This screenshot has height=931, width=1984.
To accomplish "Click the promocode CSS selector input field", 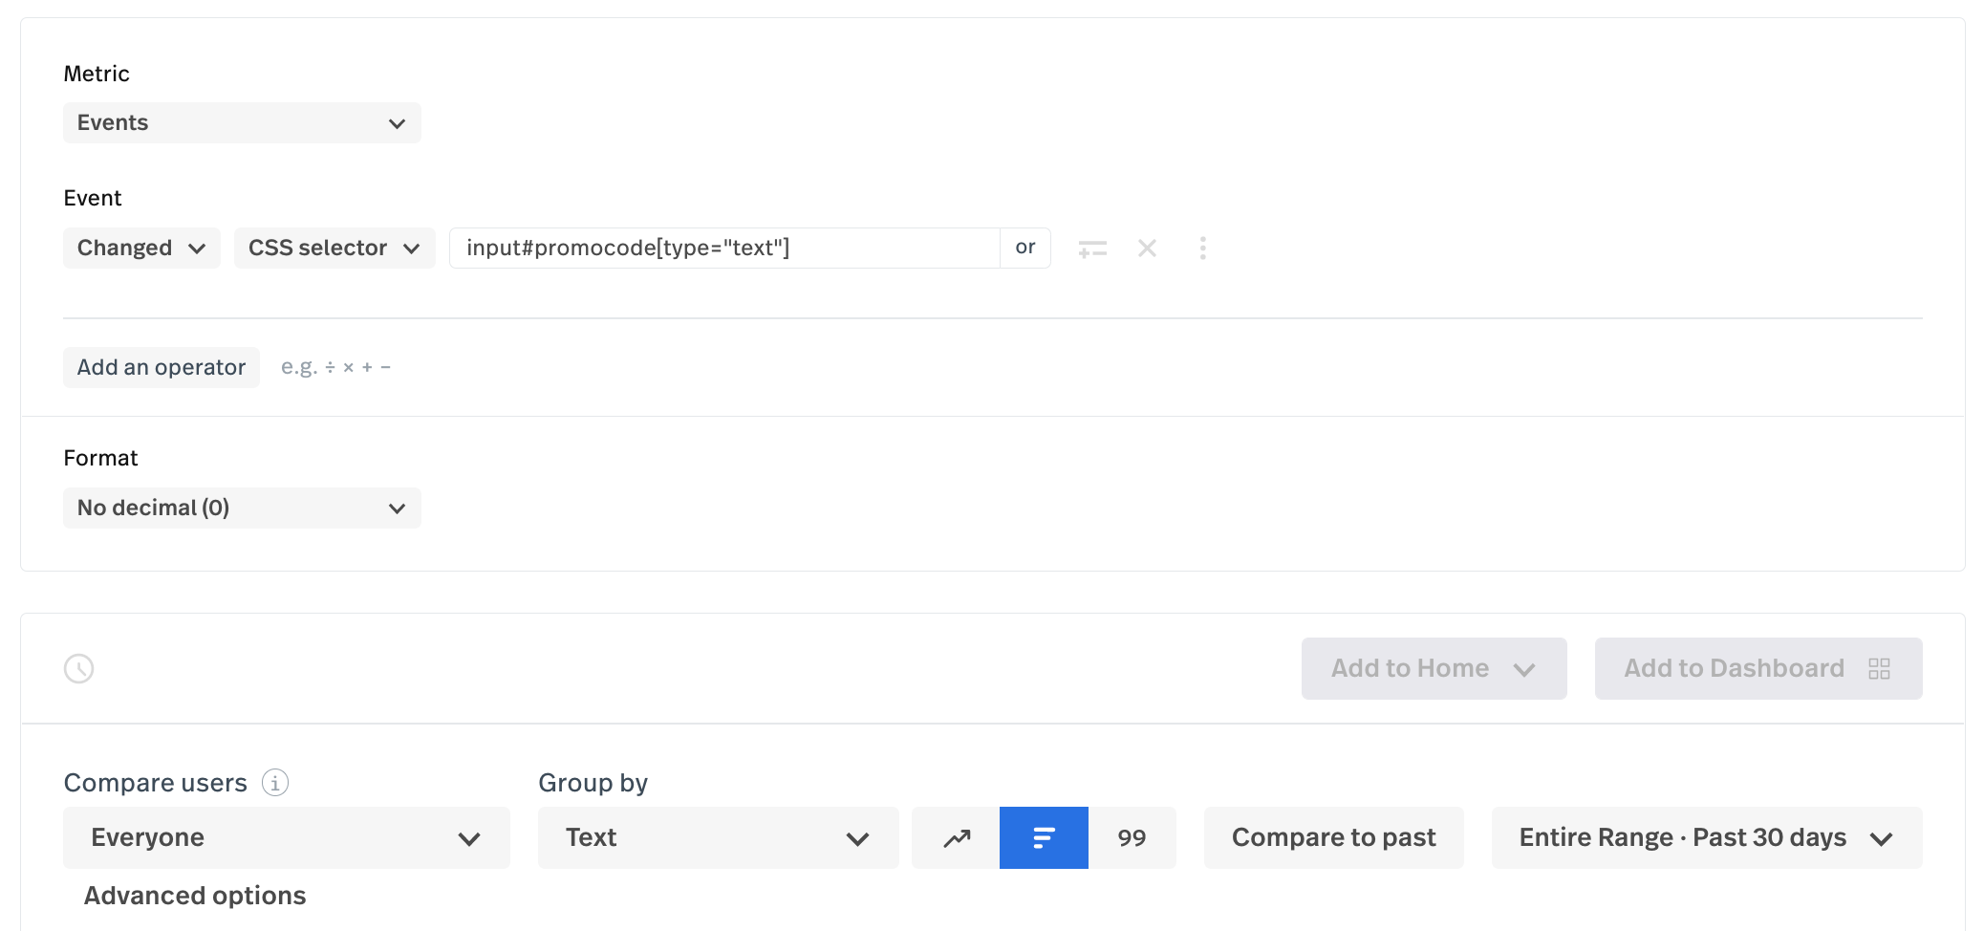I will pyautogui.click(x=724, y=249).
